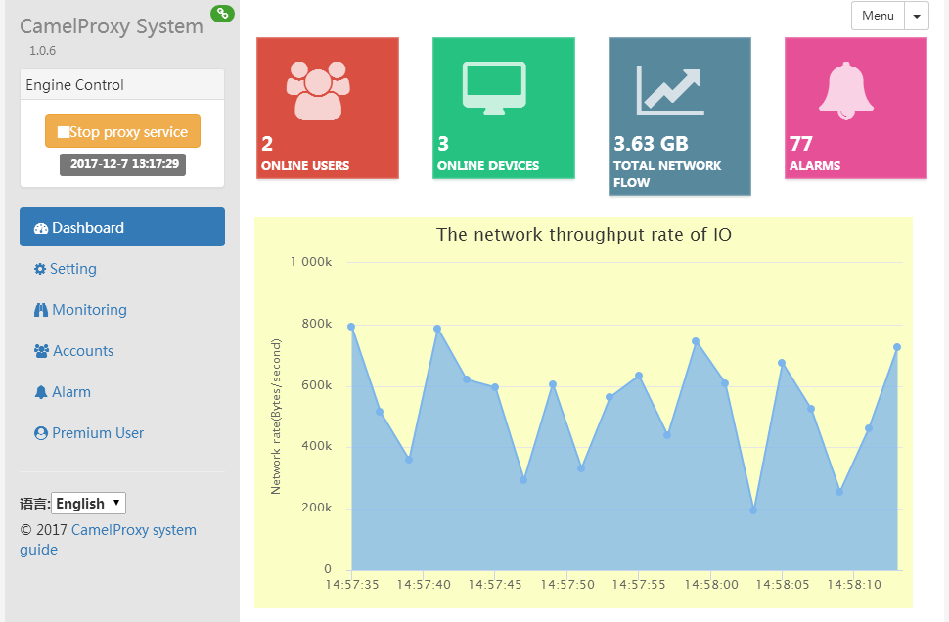Click the alarms bell icon
This screenshot has width=949, height=622.
[x=846, y=91]
